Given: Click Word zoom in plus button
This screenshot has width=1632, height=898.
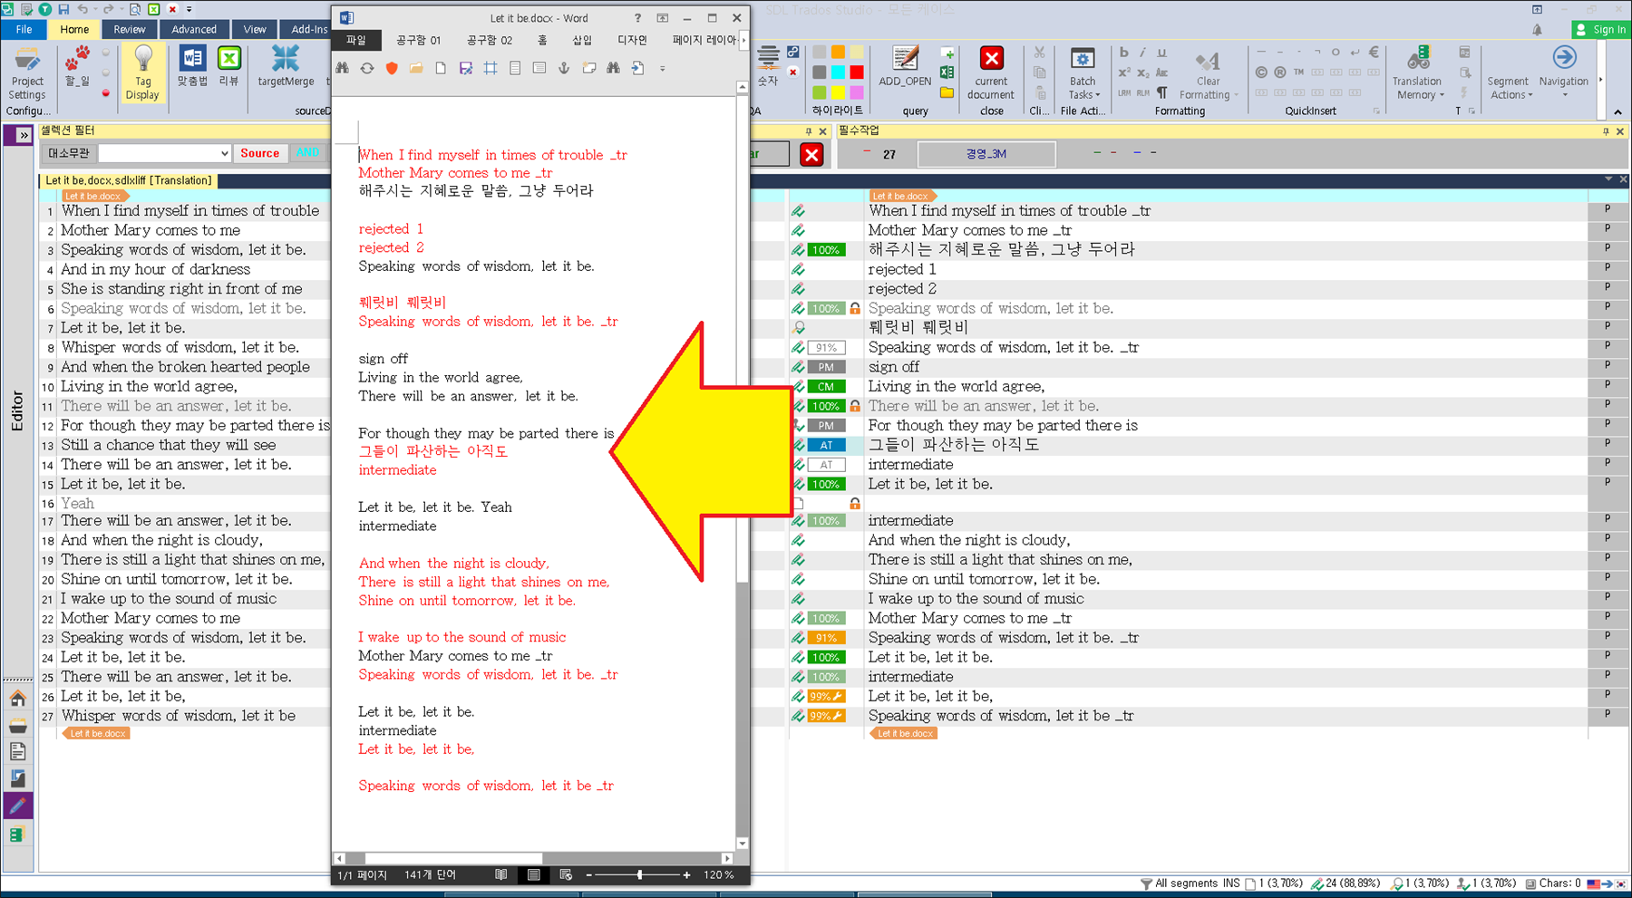Looking at the screenshot, I should (x=686, y=874).
